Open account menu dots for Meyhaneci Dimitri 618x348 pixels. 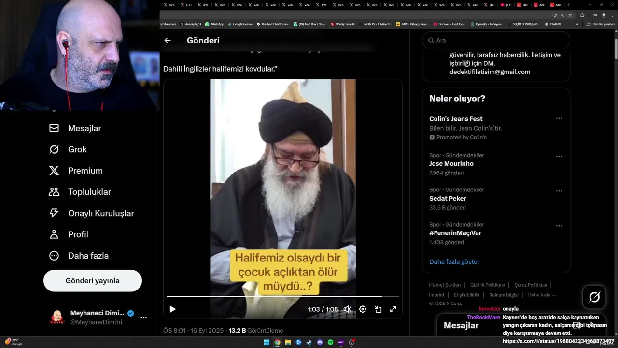(143, 318)
